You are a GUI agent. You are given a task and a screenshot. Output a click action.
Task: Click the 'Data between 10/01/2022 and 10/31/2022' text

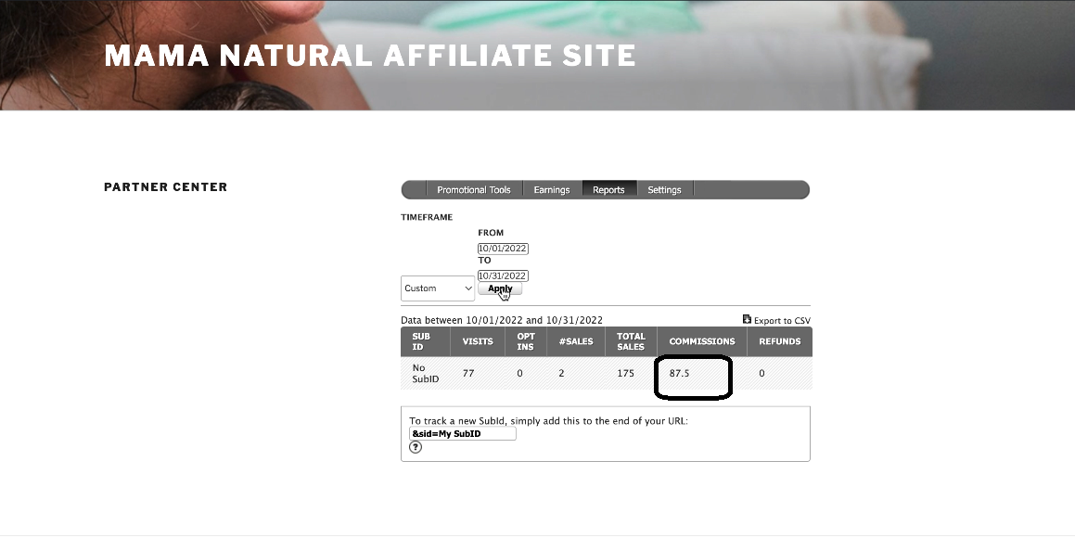point(502,320)
